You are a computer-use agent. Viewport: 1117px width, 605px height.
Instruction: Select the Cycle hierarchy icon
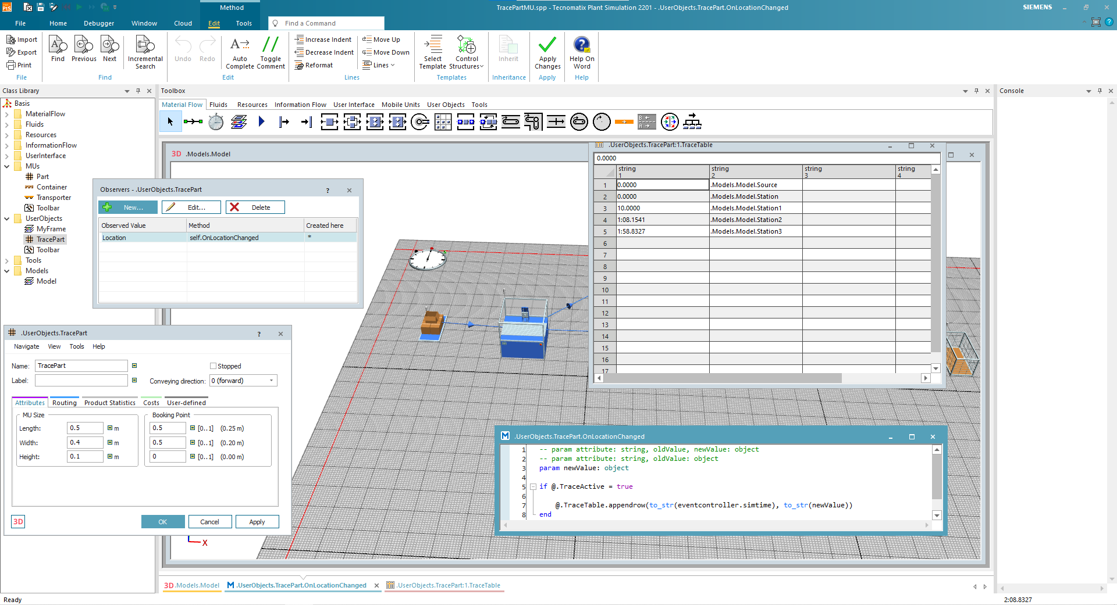pos(692,121)
